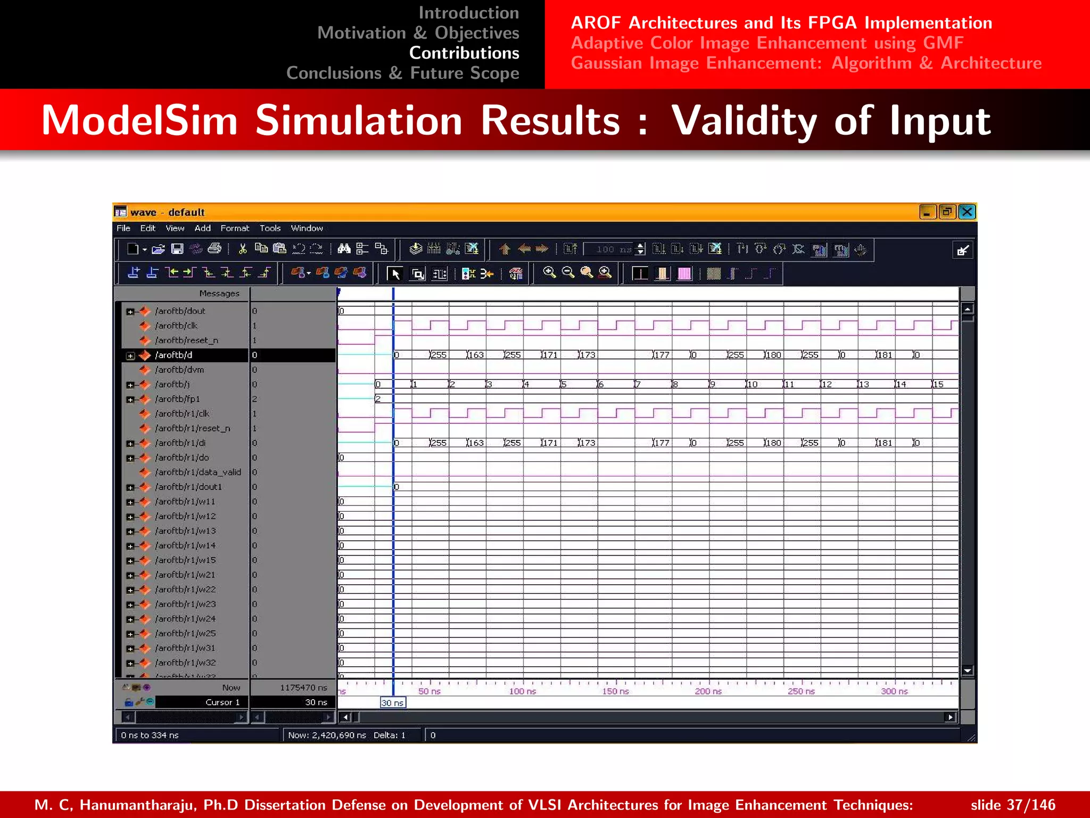Open the Format menu
This screenshot has width=1090, height=818.
235,228
